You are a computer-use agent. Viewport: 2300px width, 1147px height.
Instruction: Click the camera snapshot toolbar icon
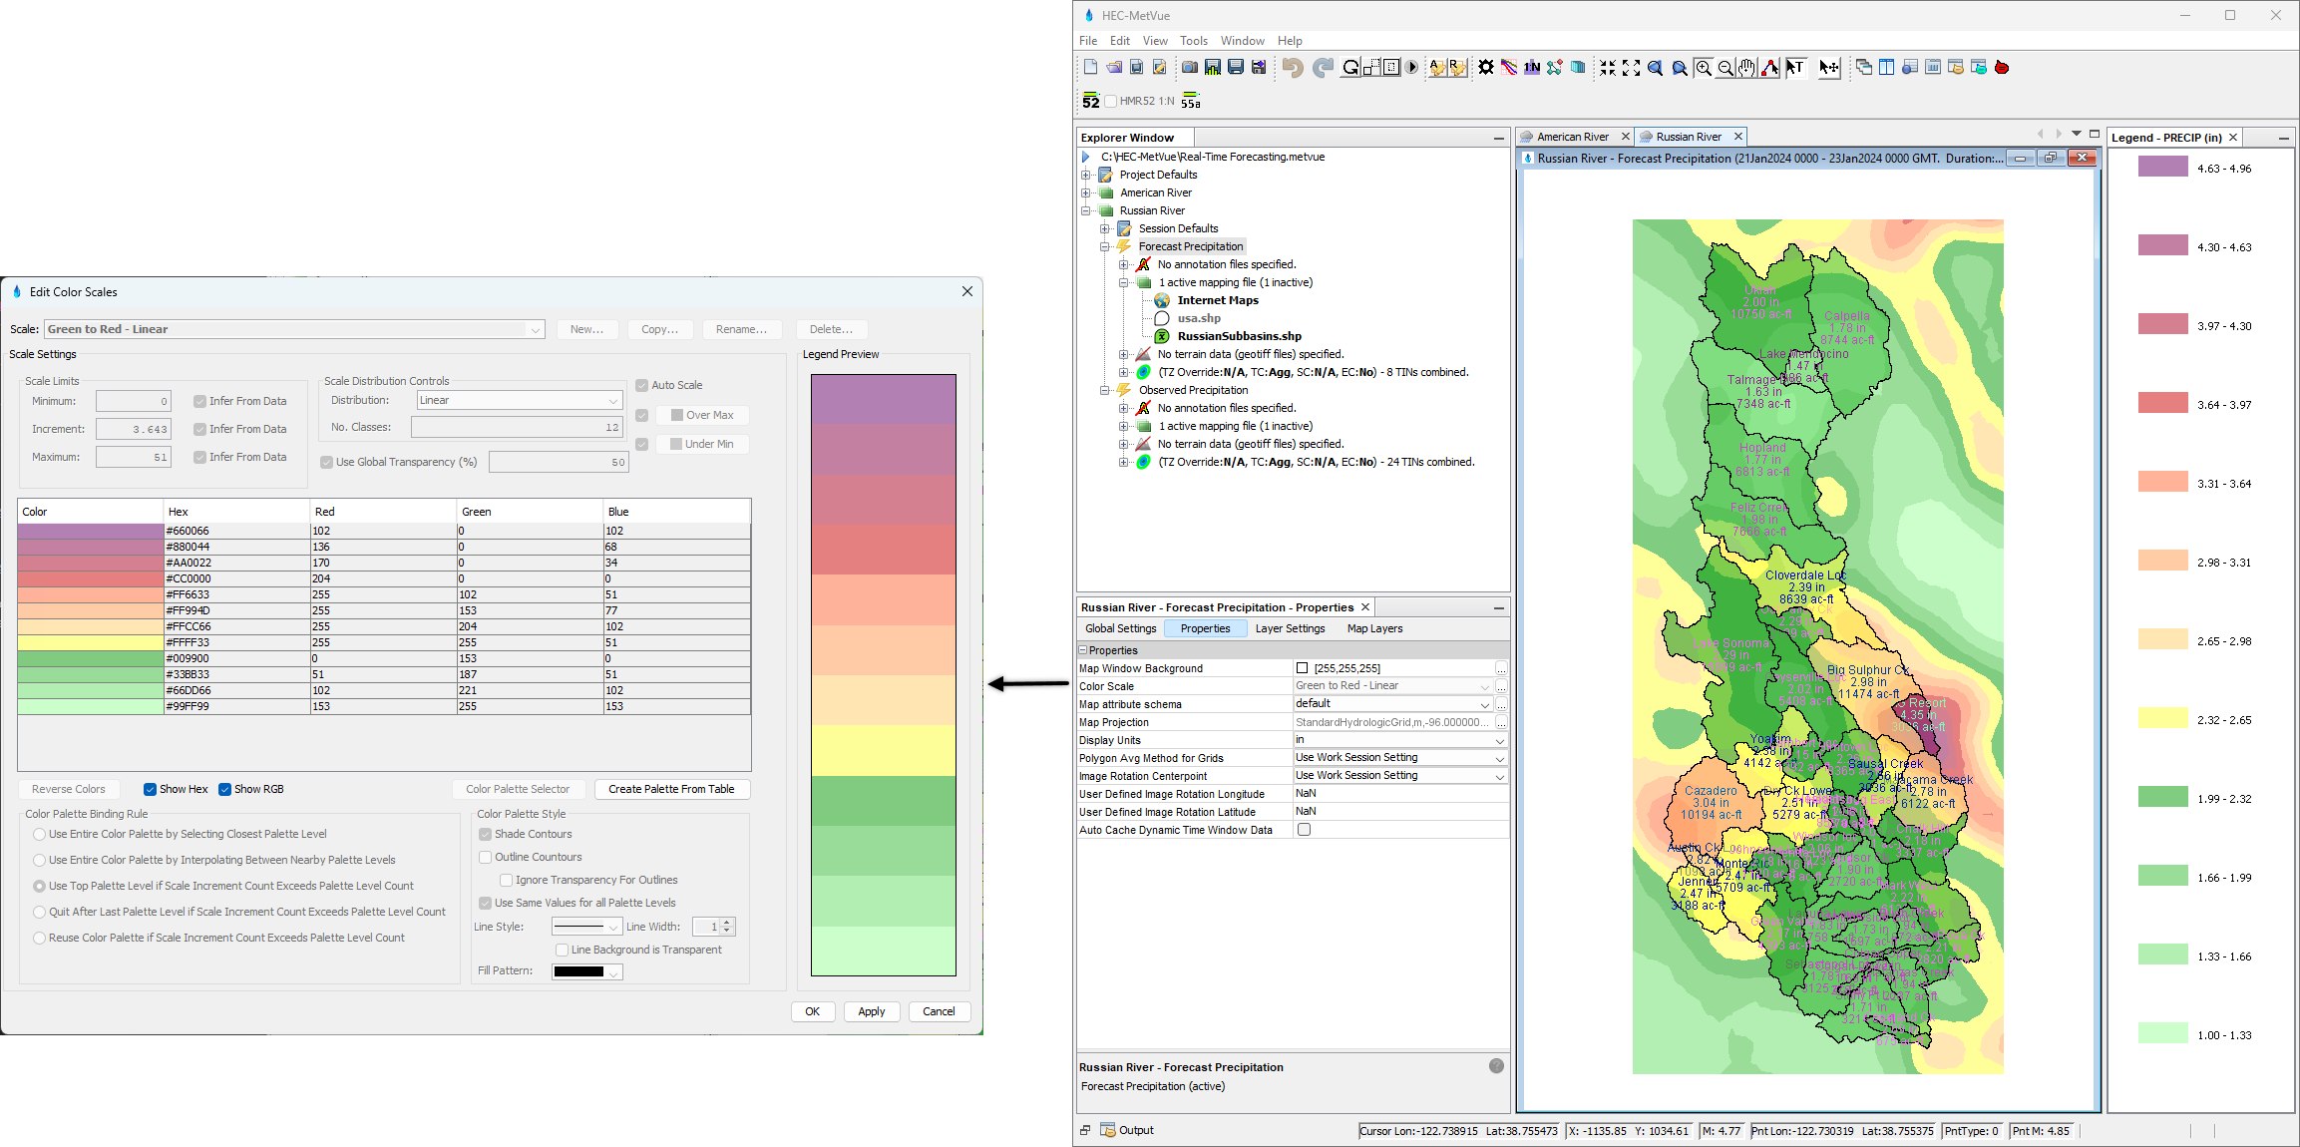[1190, 68]
